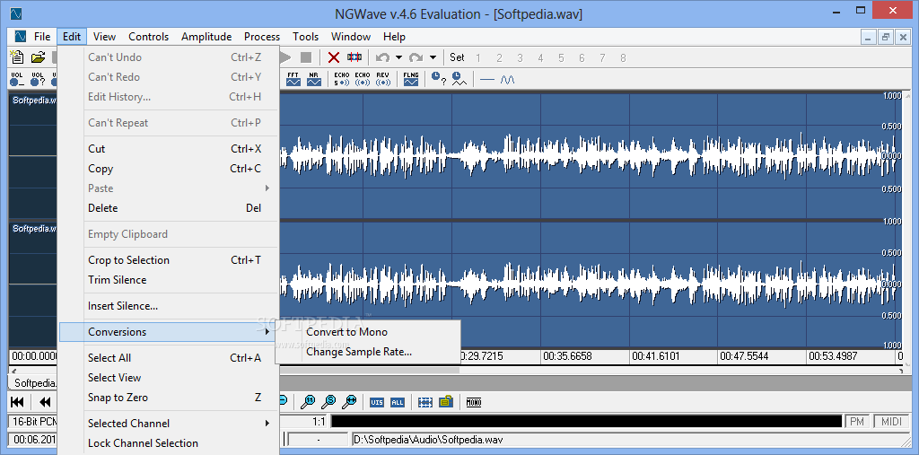Click the horizontal scrollbar under the waveform
The image size is (919, 455).
(457, 370)
